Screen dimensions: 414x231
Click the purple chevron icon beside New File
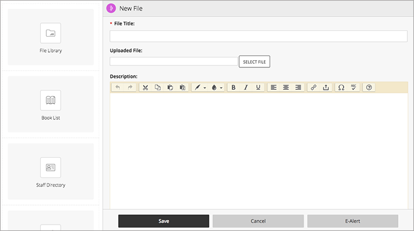coord(111,8)
